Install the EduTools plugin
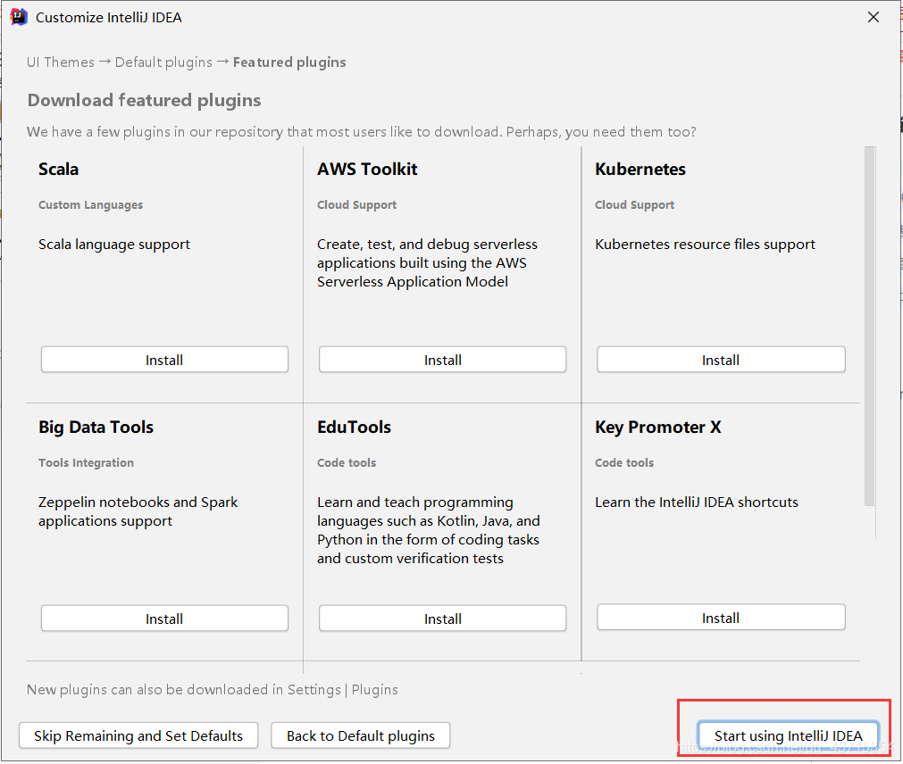The image size is (903, 764). coord(442,619)
